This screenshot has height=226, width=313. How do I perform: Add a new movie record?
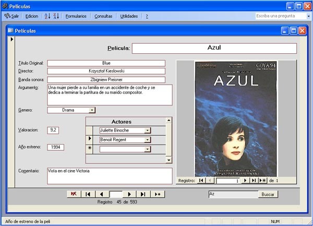(x=158, y=194)
